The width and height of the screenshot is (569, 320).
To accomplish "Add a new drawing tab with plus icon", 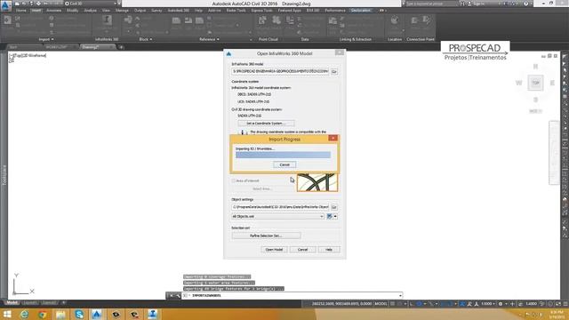I will point(121,47).
